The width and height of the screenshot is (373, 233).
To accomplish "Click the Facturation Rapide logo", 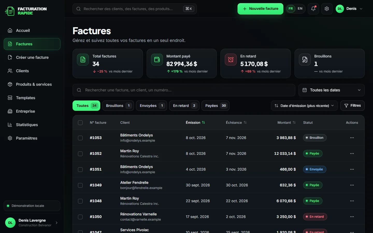I will 26,11.
